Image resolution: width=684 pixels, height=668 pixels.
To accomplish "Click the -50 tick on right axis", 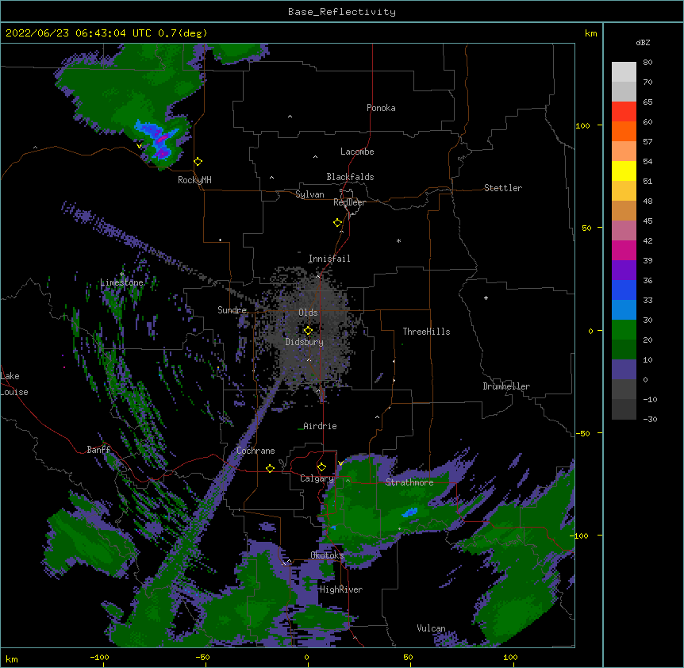I will [582, 433].
